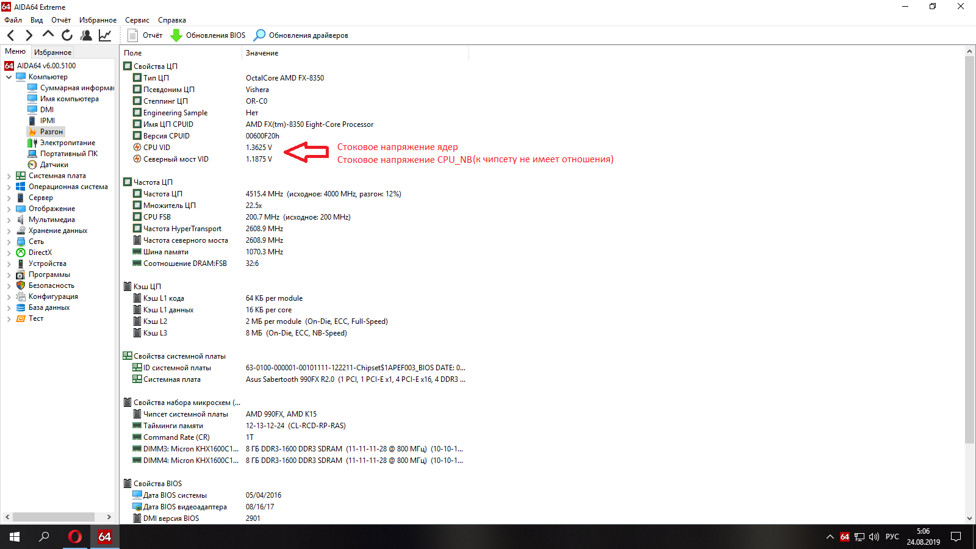The width and height of the screenshot is (976, 549).
Task: Click the База данных icon
Action: [x=21, y=307]
